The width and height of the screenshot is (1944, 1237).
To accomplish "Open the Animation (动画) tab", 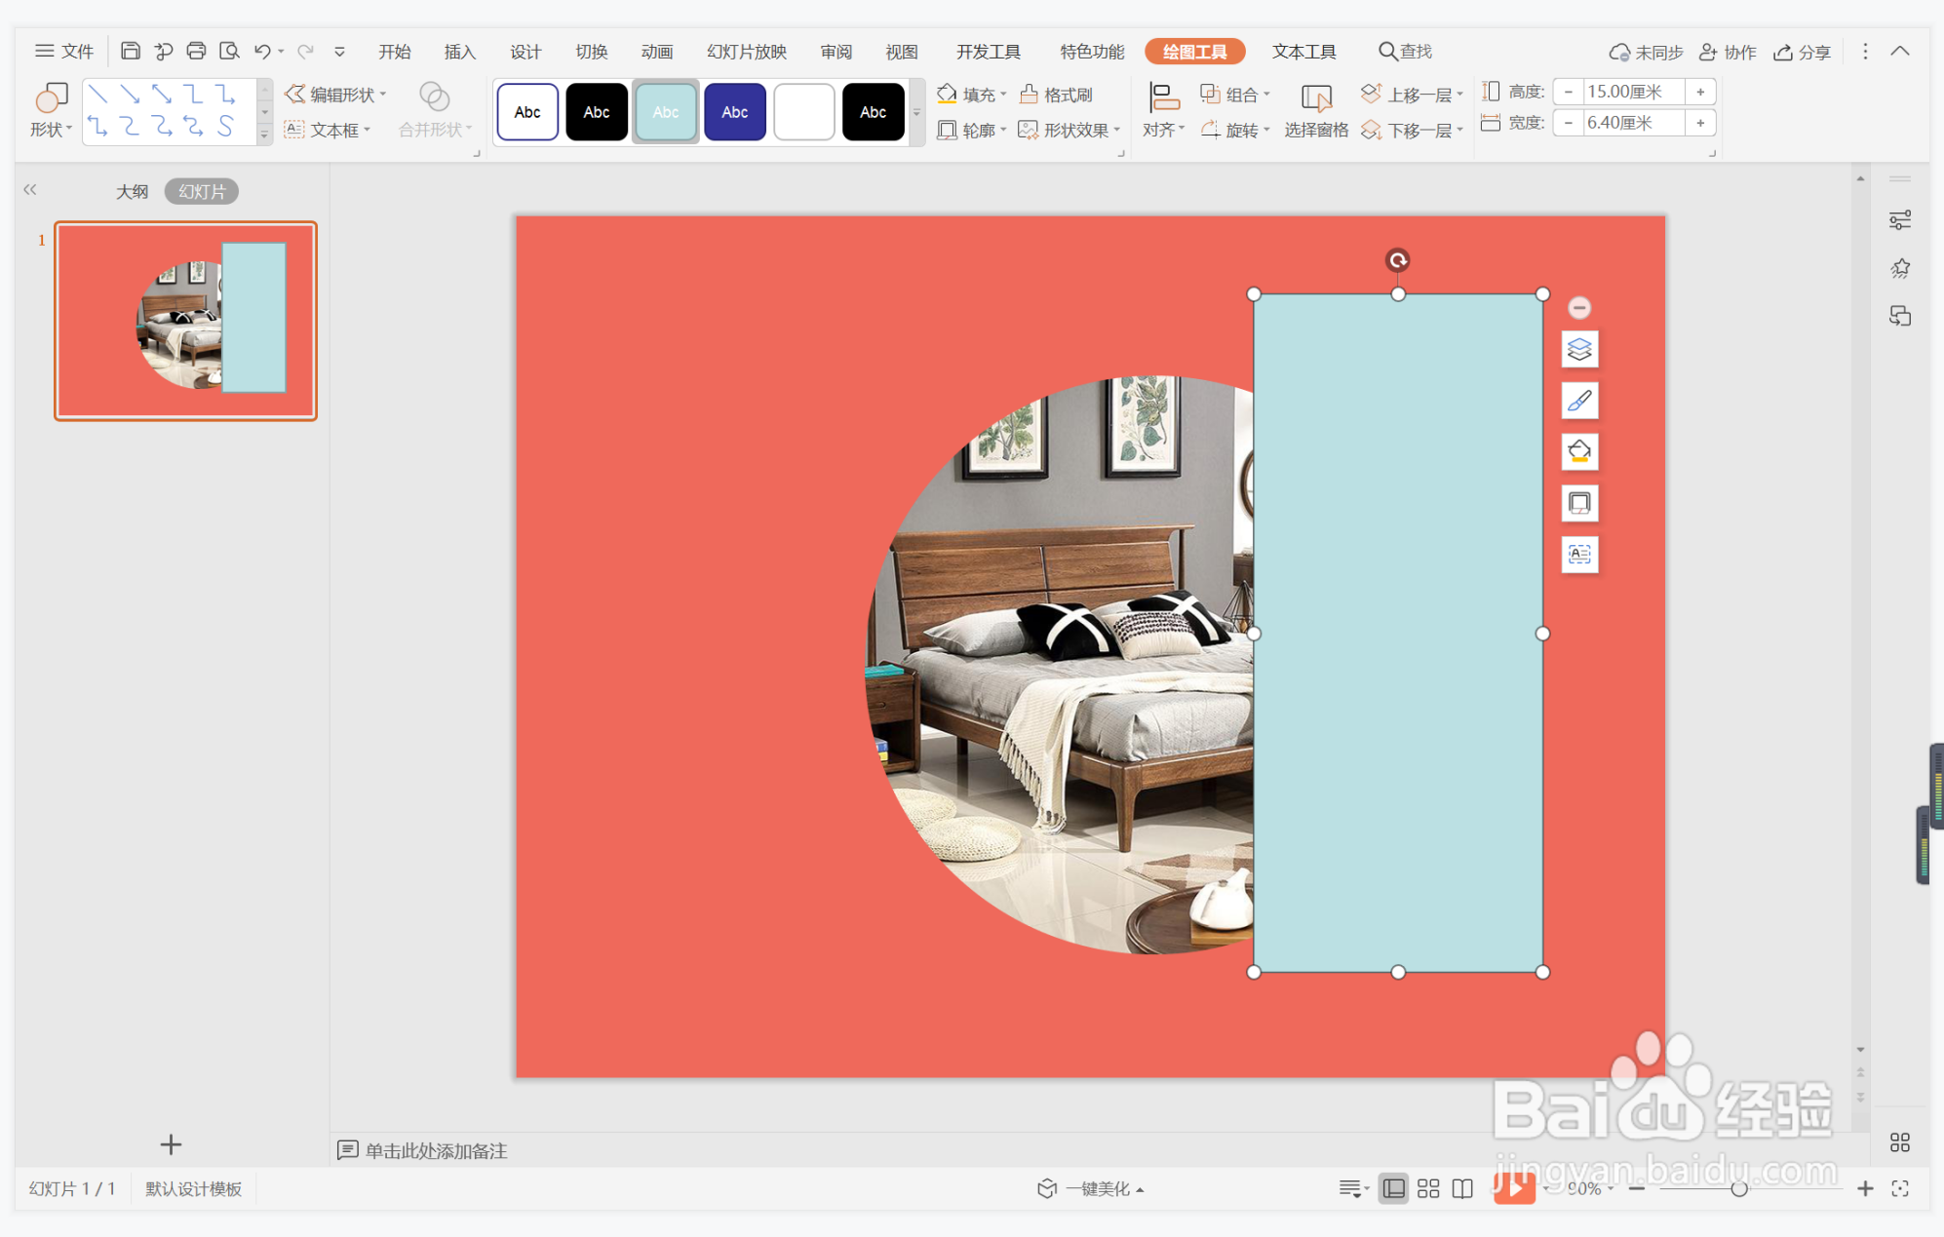I will click(656, 52).
